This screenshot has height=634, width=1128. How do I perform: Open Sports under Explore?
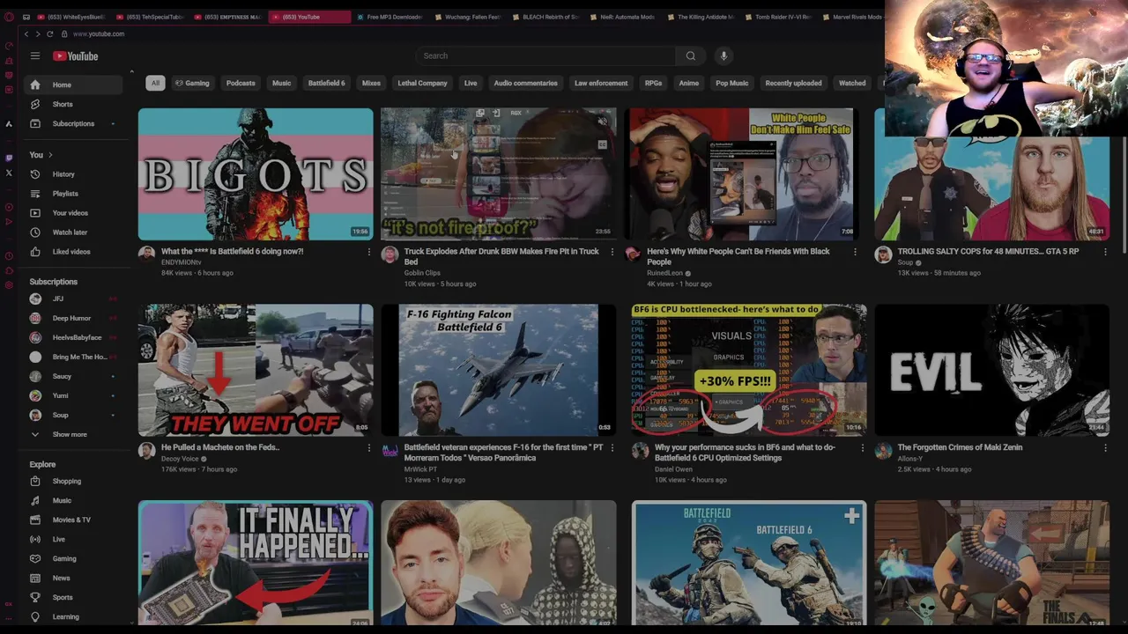(75, 597)
